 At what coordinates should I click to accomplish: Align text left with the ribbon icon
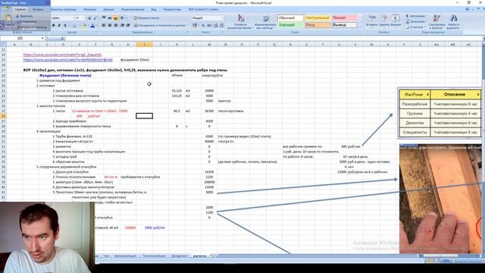(x=104, y=25)
